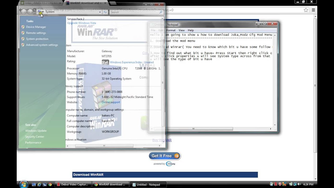The width and height of the screenshot is (334, 188).
Task: Click the Download WinRAR heading bar
Action: (165, 175)
